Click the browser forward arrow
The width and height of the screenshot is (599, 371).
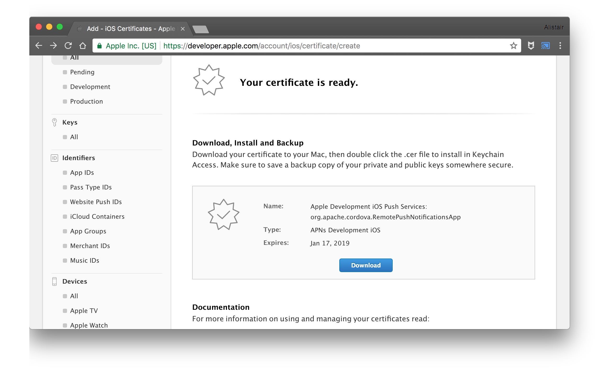[53, 46]
